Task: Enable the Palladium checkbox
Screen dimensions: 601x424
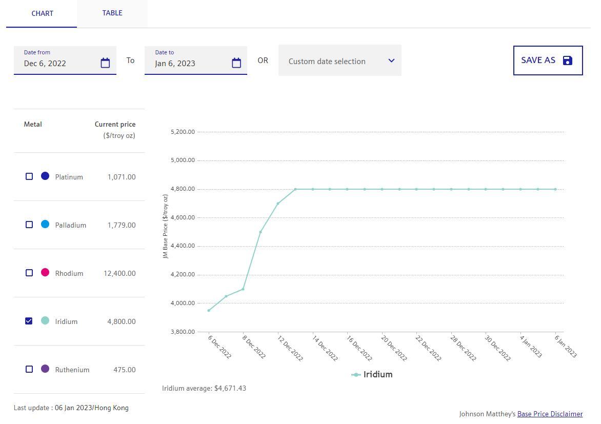Action: [x=29, y=225]
